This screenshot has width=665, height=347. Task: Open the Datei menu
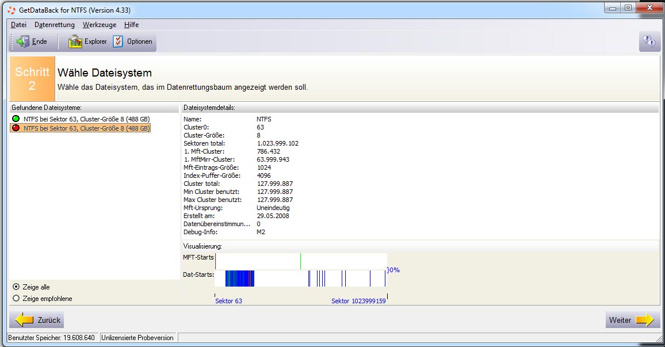click(18, 25)
